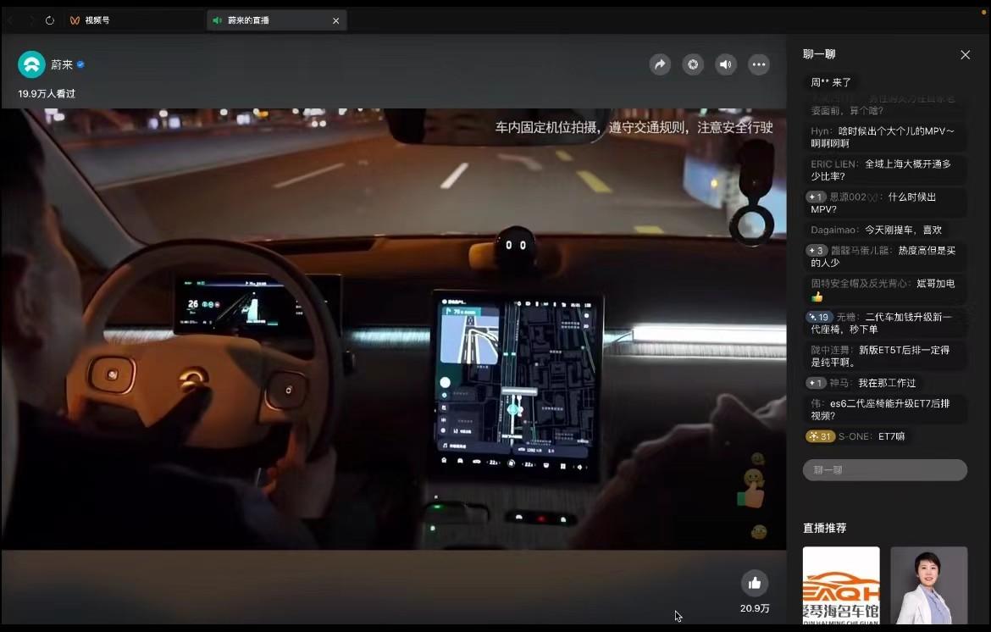Click the level 19 badge beside 无糖
991x632 pixels.
pos(818,317)
